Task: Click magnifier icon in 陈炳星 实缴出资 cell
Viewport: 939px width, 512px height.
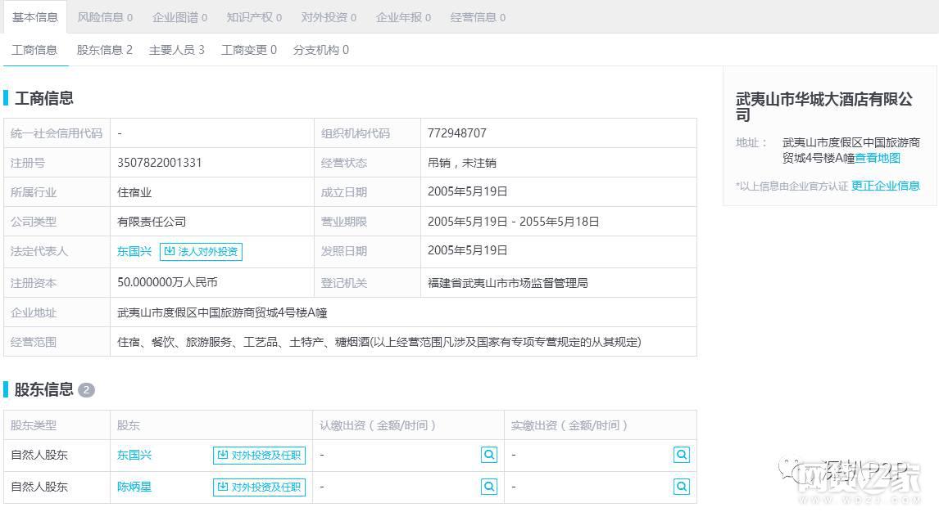Action: (x=681, y=487)
